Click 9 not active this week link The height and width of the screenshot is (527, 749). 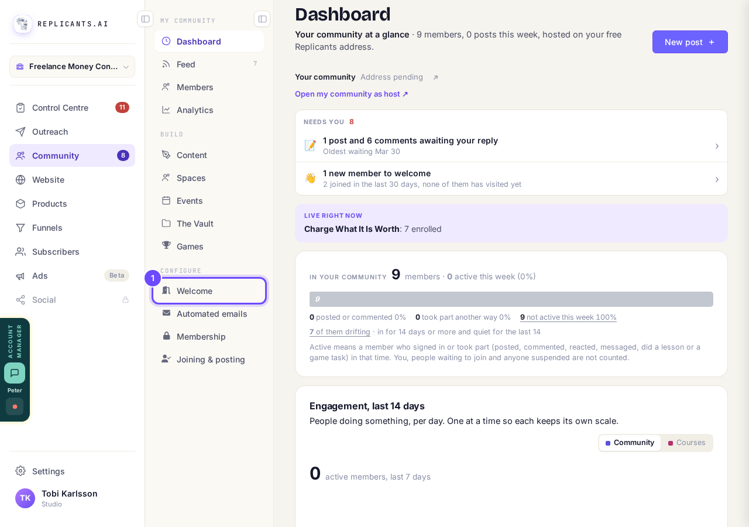(568, 317)
